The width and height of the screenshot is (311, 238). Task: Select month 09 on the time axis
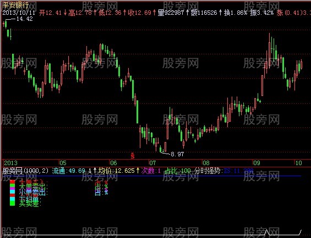point(257,163)
